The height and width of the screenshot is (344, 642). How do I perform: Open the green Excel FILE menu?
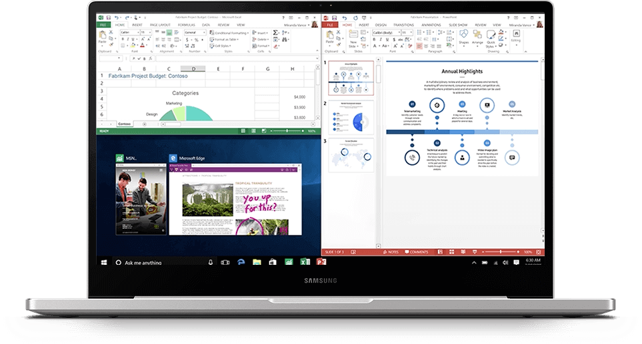click(103, 25)
